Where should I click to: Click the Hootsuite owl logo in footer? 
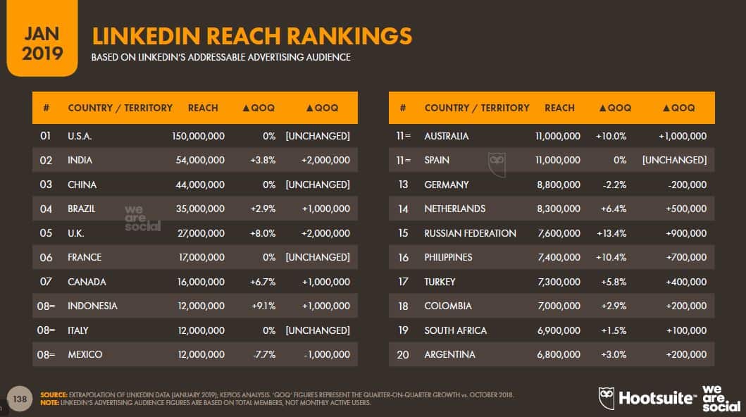click(607, 398)
